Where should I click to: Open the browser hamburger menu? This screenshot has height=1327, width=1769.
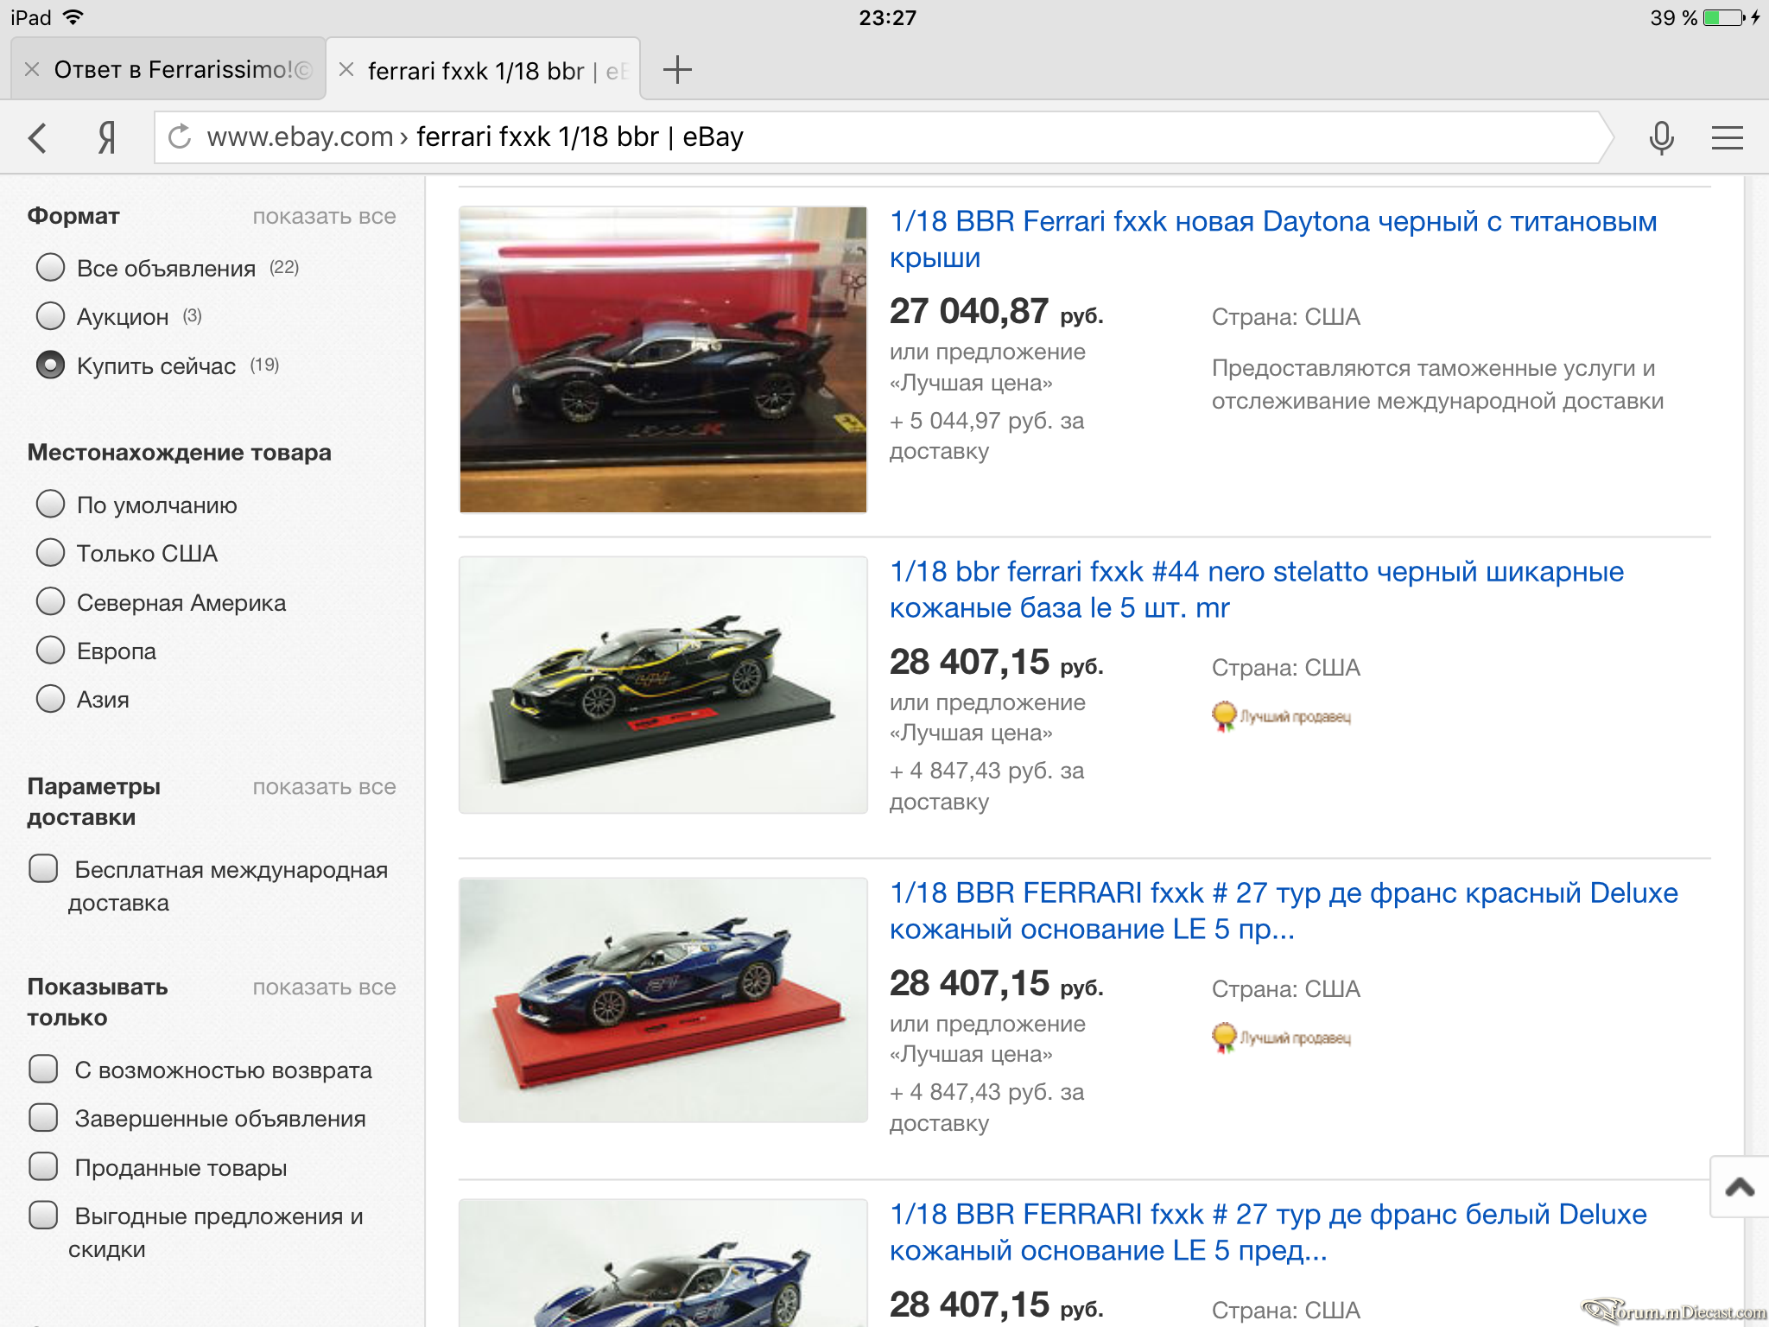tap(1727, 137)
